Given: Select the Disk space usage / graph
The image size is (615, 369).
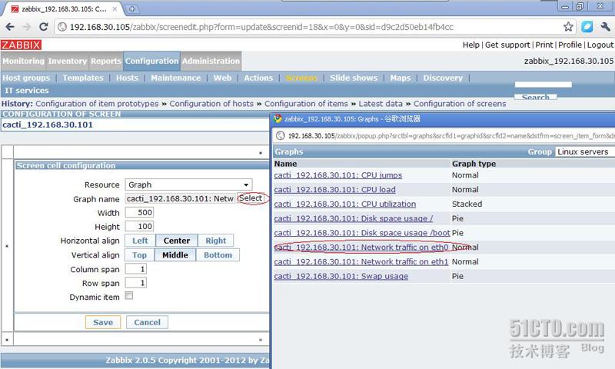Looking at the screenshot, I should coord(354,218).
